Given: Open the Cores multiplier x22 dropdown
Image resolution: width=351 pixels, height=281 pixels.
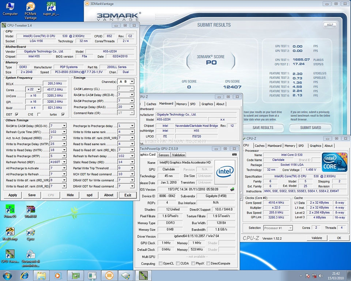Looking at the screenshot, I should (39, 89).
